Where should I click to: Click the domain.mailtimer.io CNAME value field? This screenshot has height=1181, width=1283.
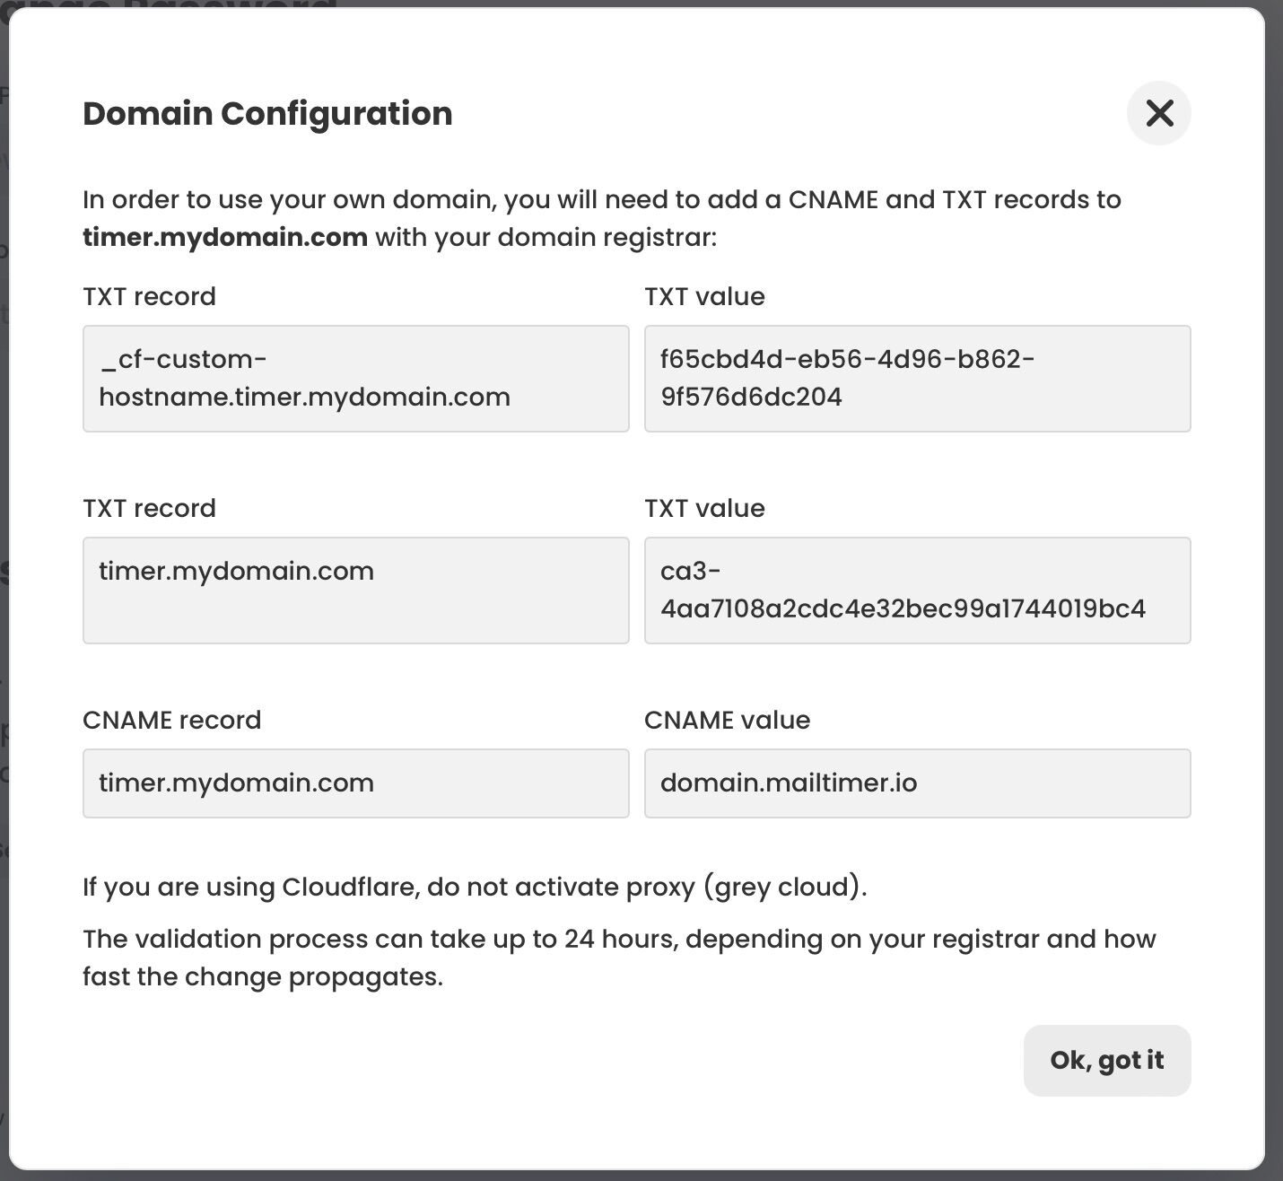pyautogui.click(x=916, y=783)
